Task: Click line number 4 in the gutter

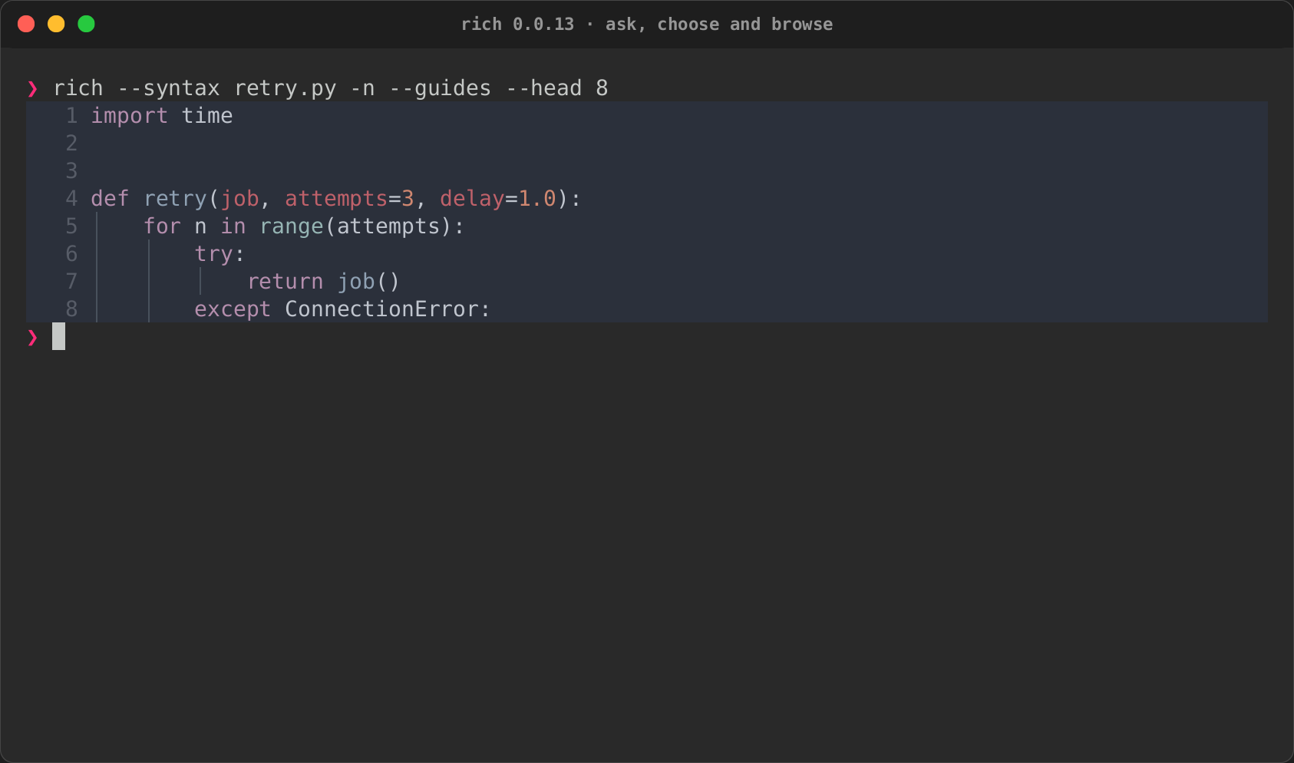Action: click(71, 199)
